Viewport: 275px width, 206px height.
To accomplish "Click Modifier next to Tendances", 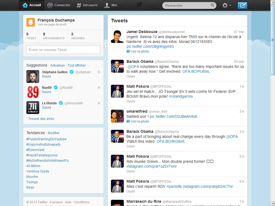I will pos(54,133).
